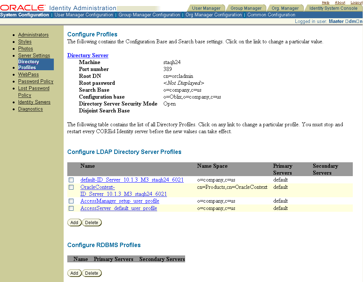Viewport: 363px width, 282px height.
Task: Click Add under LDAP Directory Server Profiles
Action: click(74, 222)
